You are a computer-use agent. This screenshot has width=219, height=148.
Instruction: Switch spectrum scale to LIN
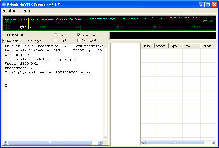(x=211, y=21)
